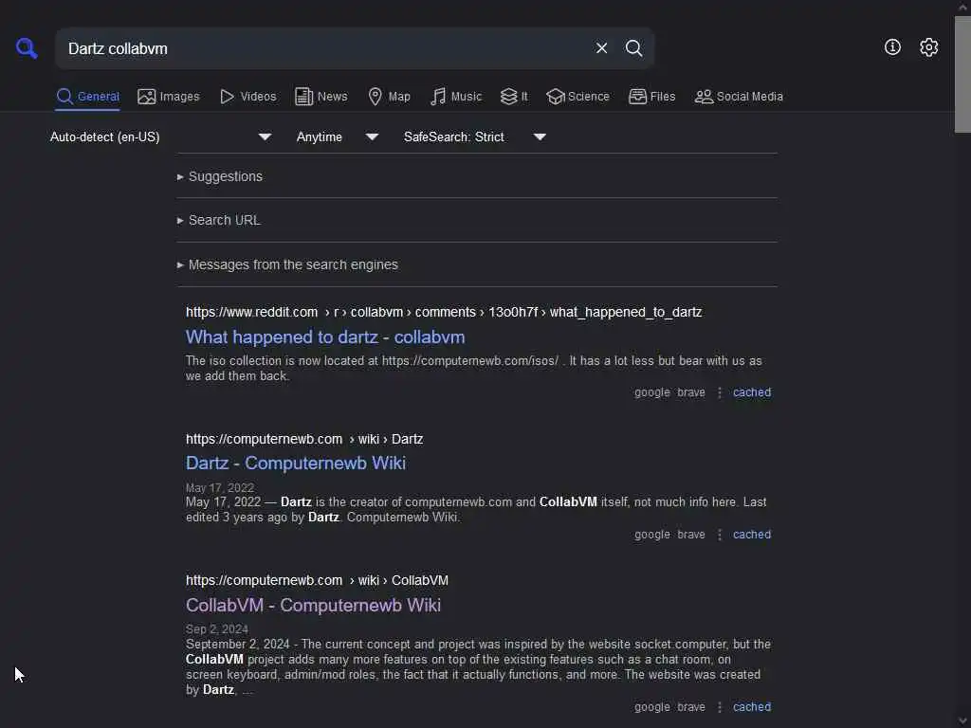Click the 'May 17, 2022' date text
971x728 pixels.
(x=220, y=488)
